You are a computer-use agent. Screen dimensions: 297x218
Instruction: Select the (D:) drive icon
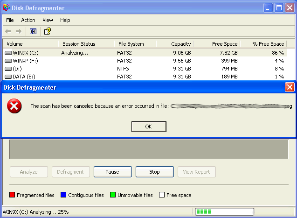[8, 69]
